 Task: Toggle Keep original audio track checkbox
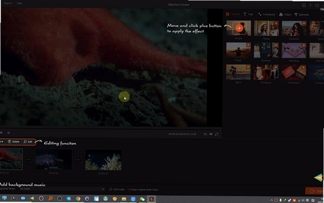pos(129,189)
